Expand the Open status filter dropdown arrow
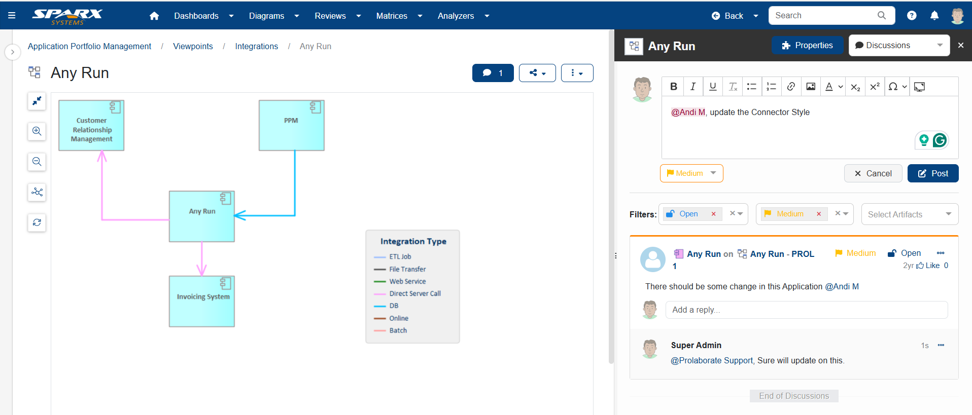972x415 pixels. (x=741, y=214)
